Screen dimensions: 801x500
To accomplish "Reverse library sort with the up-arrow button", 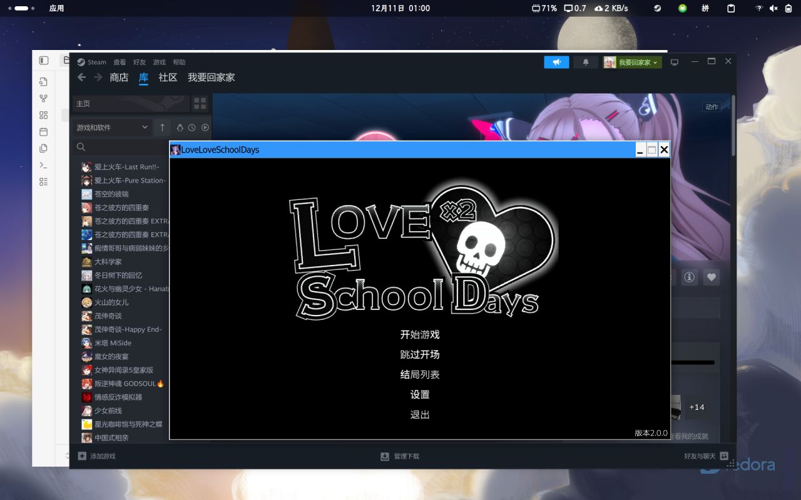I will (162, 127).
